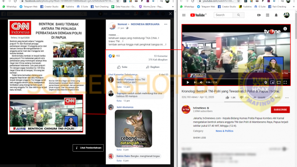
Task: Open Rahim Balm commenter name
Action: point(123,156)
